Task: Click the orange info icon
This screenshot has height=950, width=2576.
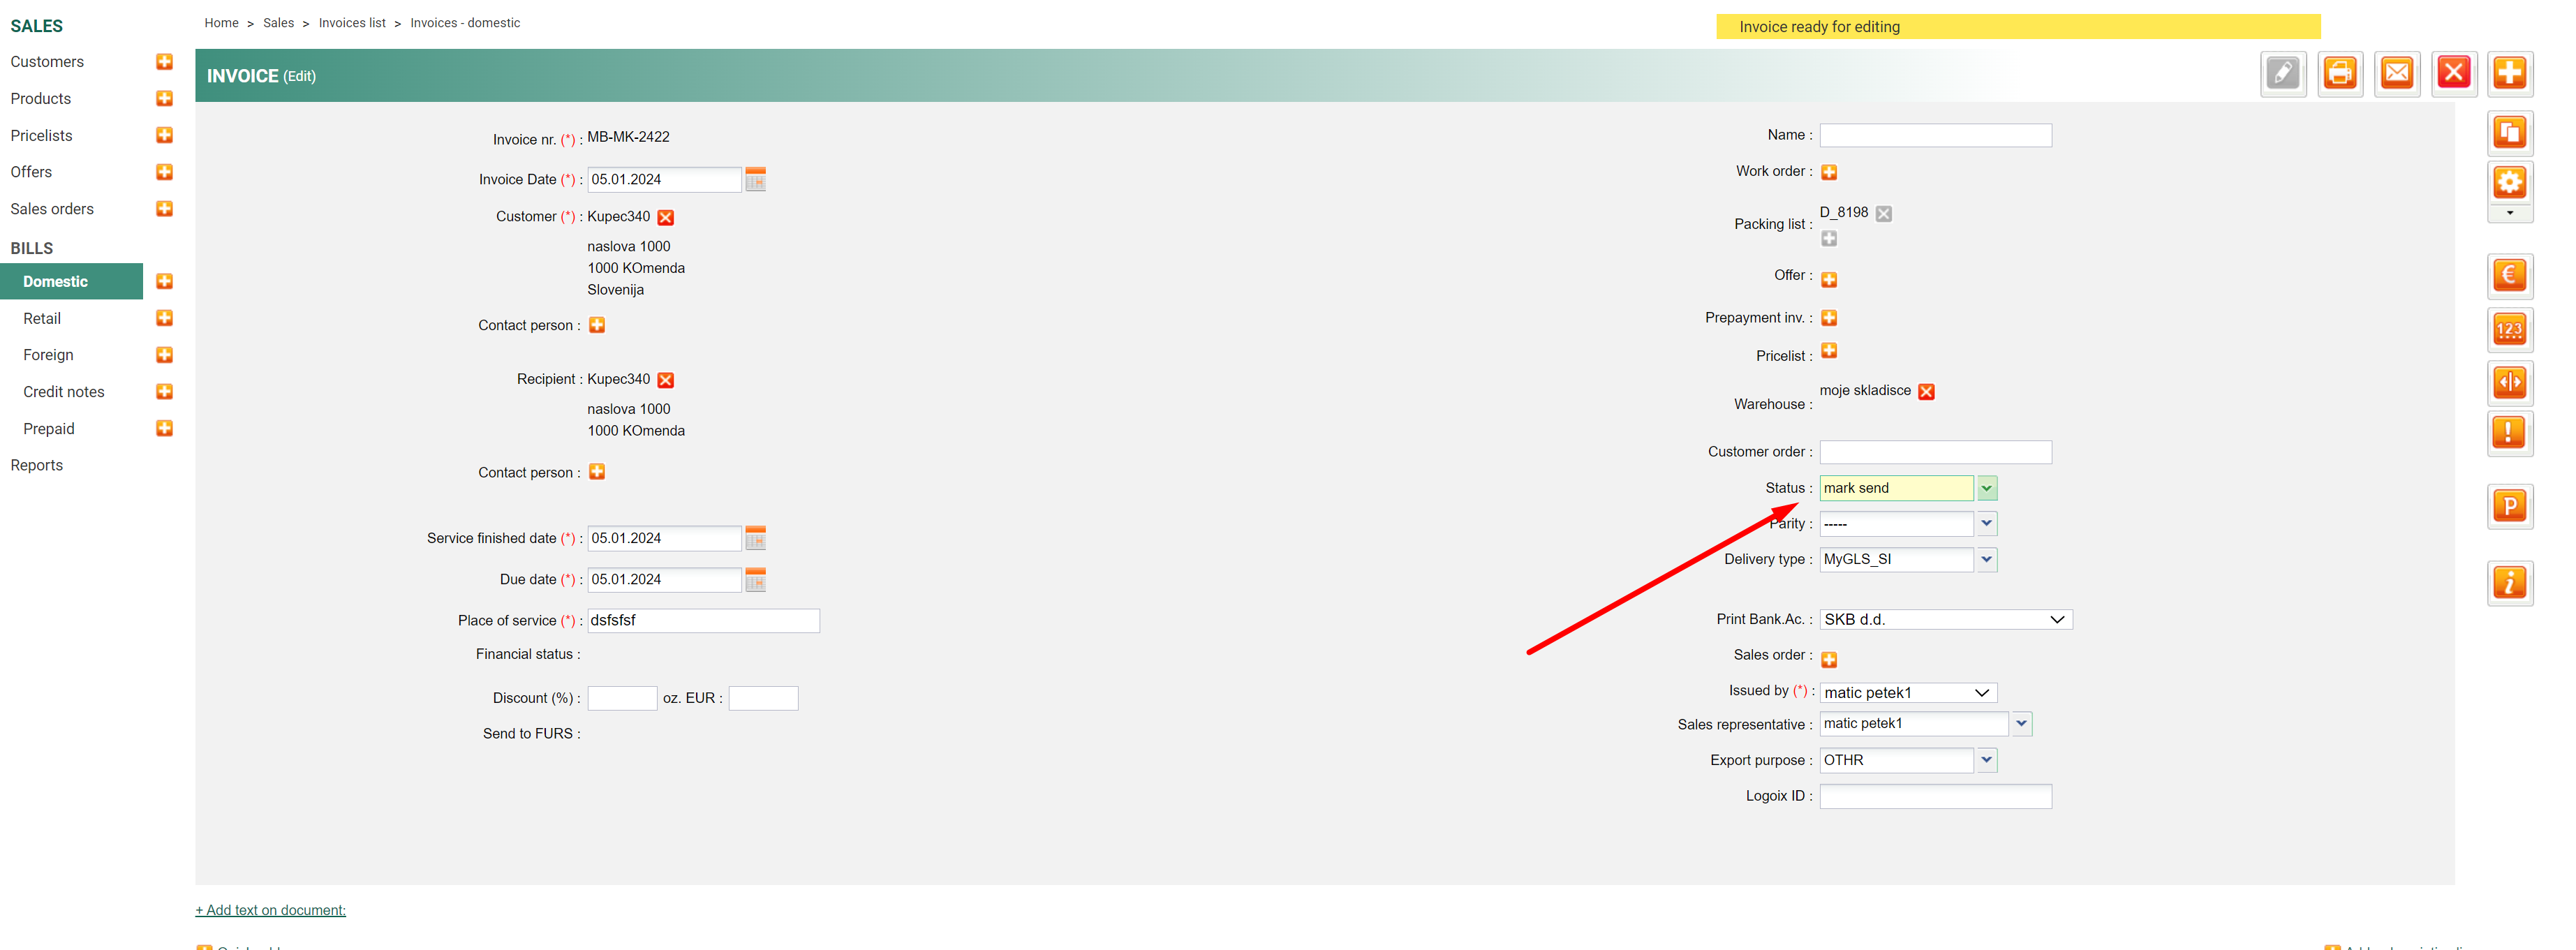Action: (x=2509, y=583)
